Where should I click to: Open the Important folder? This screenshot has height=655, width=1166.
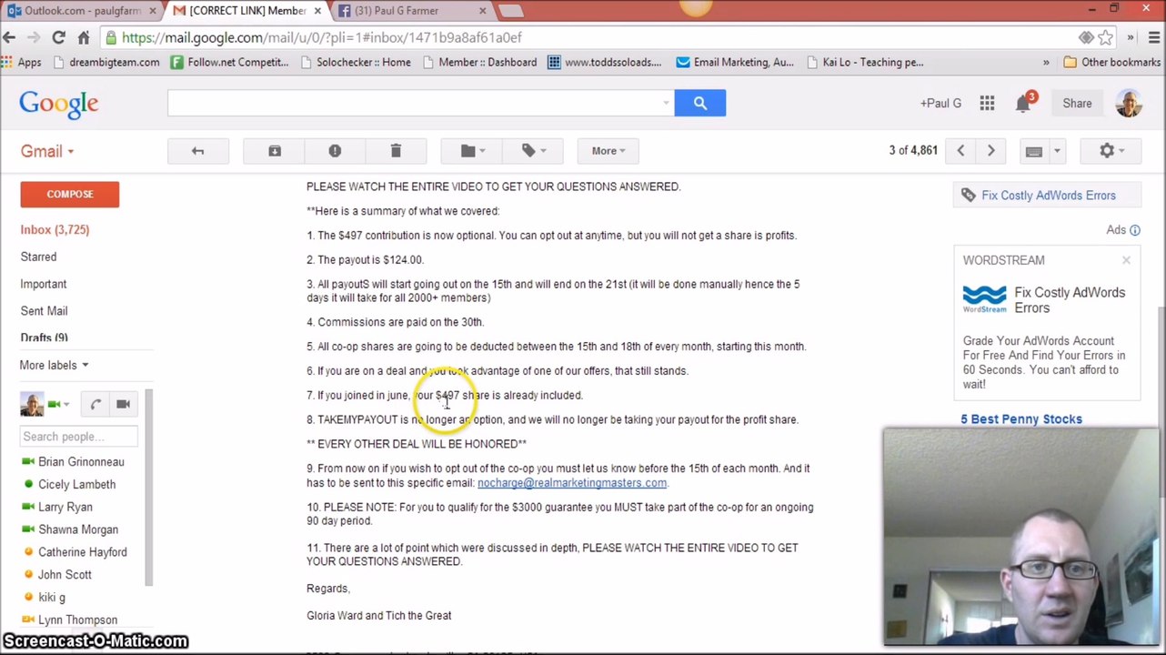(44, 284)
